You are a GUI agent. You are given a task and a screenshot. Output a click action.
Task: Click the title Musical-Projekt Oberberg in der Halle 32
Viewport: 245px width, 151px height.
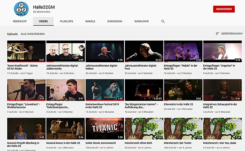pyautogui.click(x=23, y=145)
